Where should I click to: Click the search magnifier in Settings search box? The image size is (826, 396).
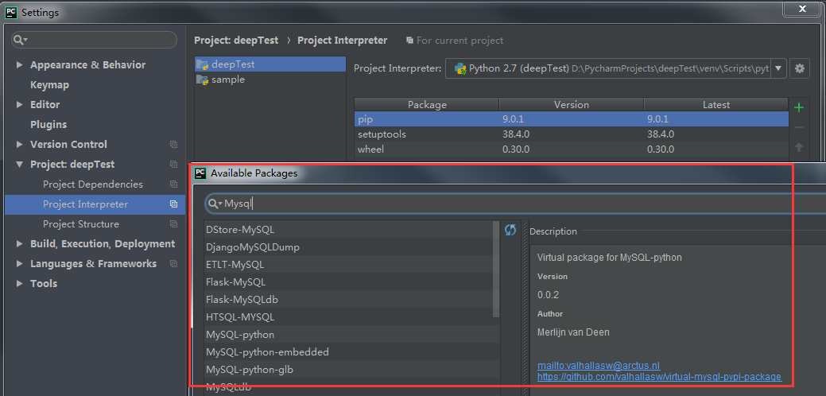(x=20, y=40)
